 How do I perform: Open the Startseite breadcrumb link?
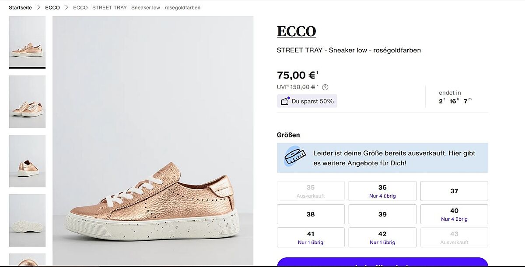point(20,7)
